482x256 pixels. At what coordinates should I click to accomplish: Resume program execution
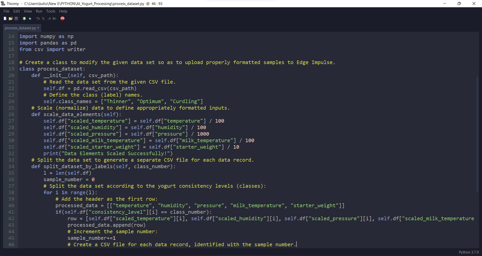(54, 19)
